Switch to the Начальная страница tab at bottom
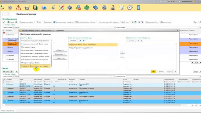201x113 pixels. (8, 111)
